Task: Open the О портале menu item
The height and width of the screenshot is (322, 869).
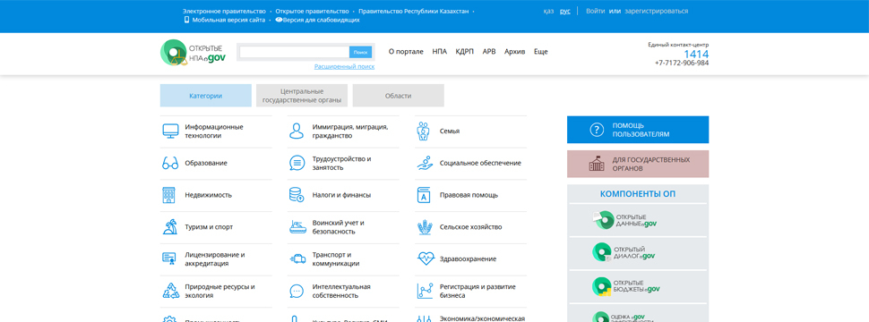Action: pos(406,52)
